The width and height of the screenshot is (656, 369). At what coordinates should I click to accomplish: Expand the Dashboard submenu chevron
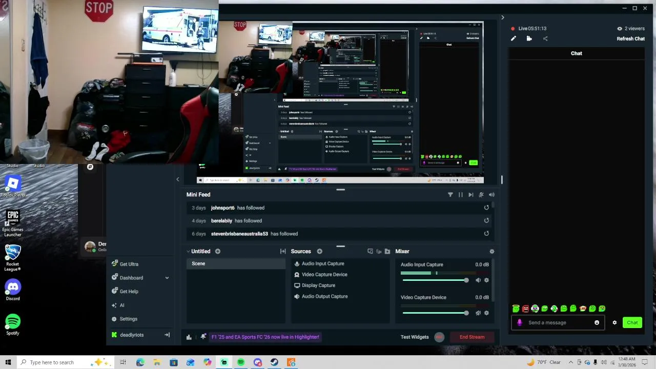(167, 278)
